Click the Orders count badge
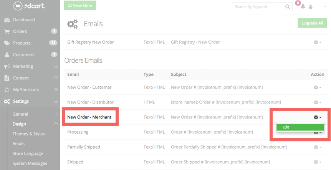Image resolution: width=331 pixels, height=170 pixels. pos(54,31)
